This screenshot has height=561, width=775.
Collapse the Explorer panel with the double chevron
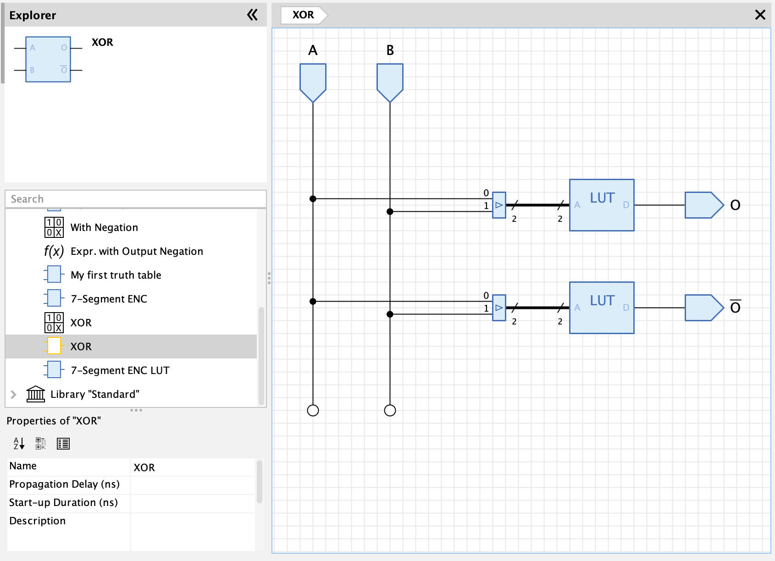click(x=252, y=15)
